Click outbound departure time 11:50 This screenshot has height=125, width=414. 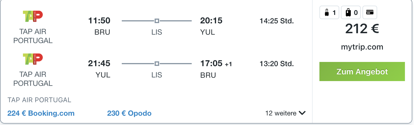tap(99, 21)
